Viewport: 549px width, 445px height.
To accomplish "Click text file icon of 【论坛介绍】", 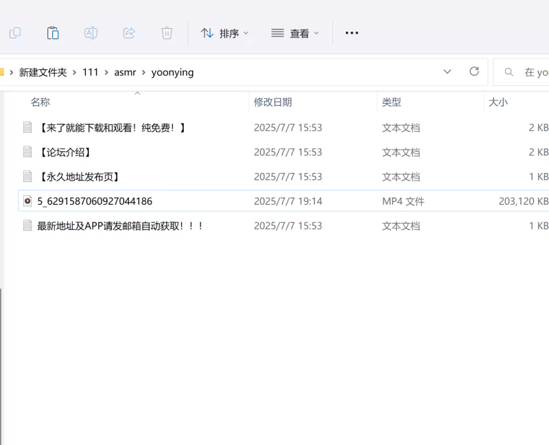I will [27, 152].
